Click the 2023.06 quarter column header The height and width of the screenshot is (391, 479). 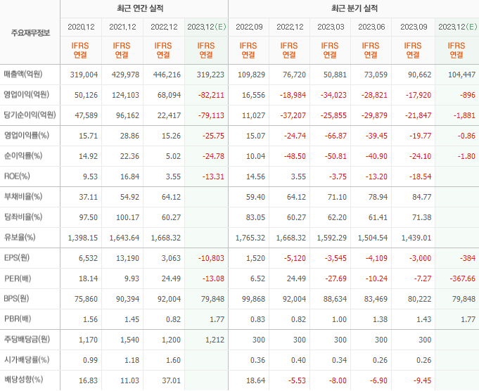pos(371,27)
